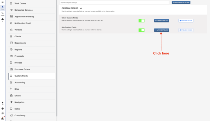Open Regions settings
Viewport: 210px width, 121px height.
click(x=32, y=50)
